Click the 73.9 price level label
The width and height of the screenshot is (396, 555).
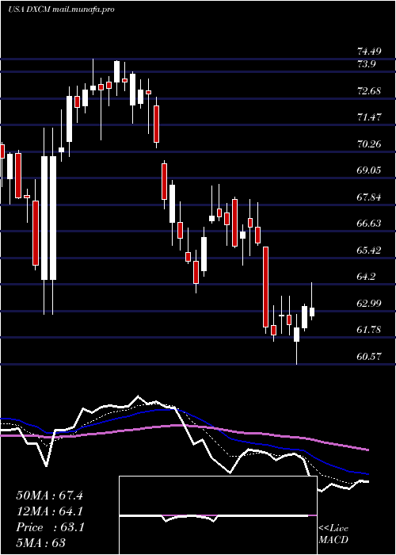366,64
